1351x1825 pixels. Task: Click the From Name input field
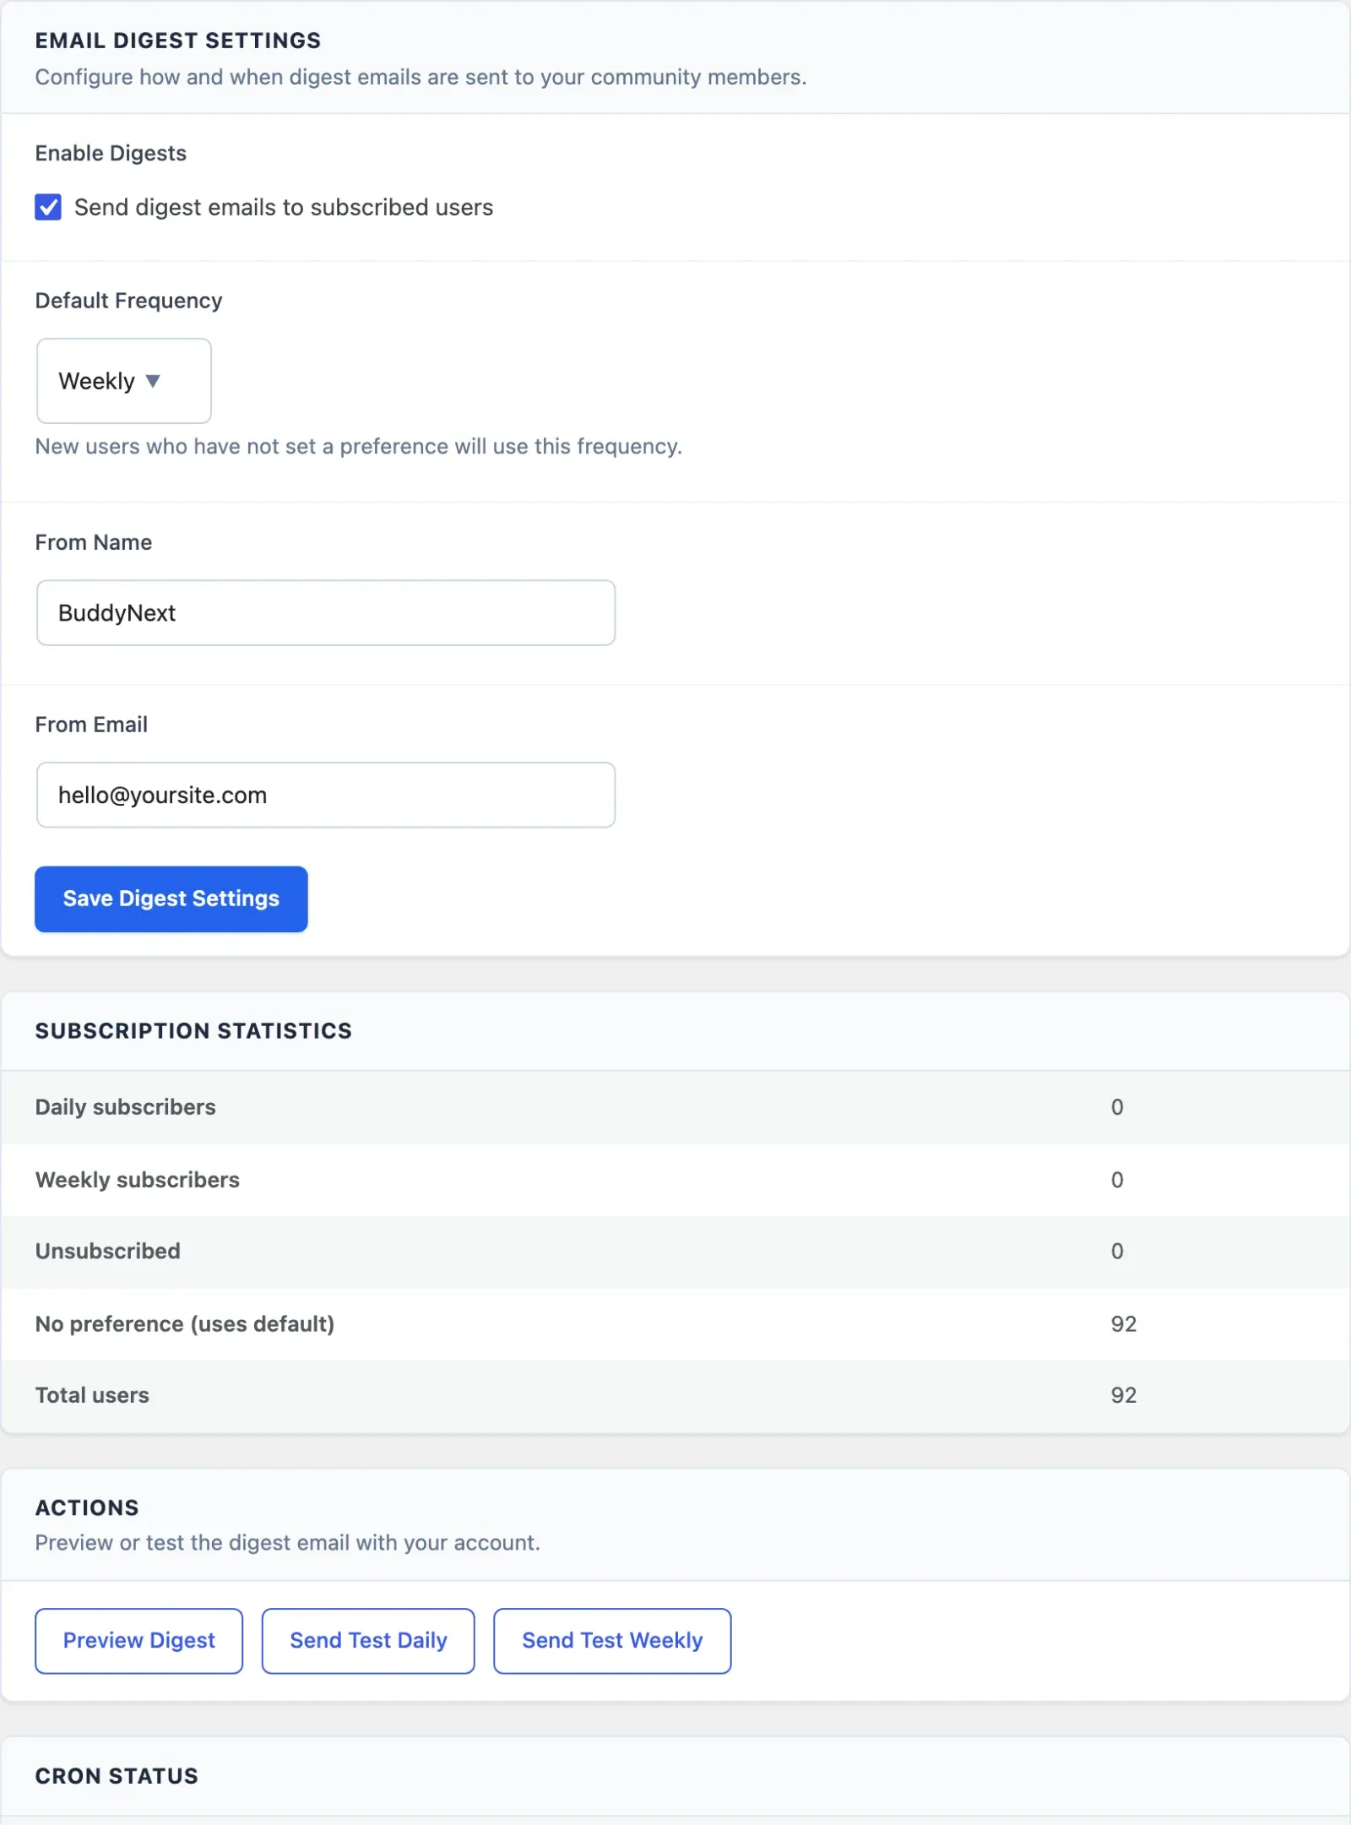pos(326,613)
